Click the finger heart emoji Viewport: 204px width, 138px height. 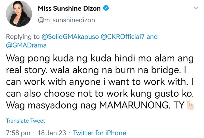point(190,105)
